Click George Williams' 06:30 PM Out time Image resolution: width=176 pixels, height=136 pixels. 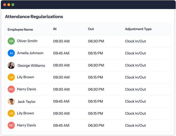coord(96,65)
